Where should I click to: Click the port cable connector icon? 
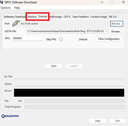[16, 24]
